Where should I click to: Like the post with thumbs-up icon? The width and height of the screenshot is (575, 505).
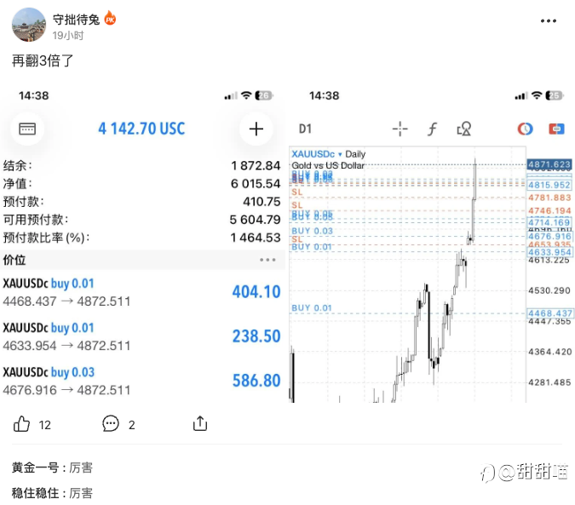tap(23, 423)
